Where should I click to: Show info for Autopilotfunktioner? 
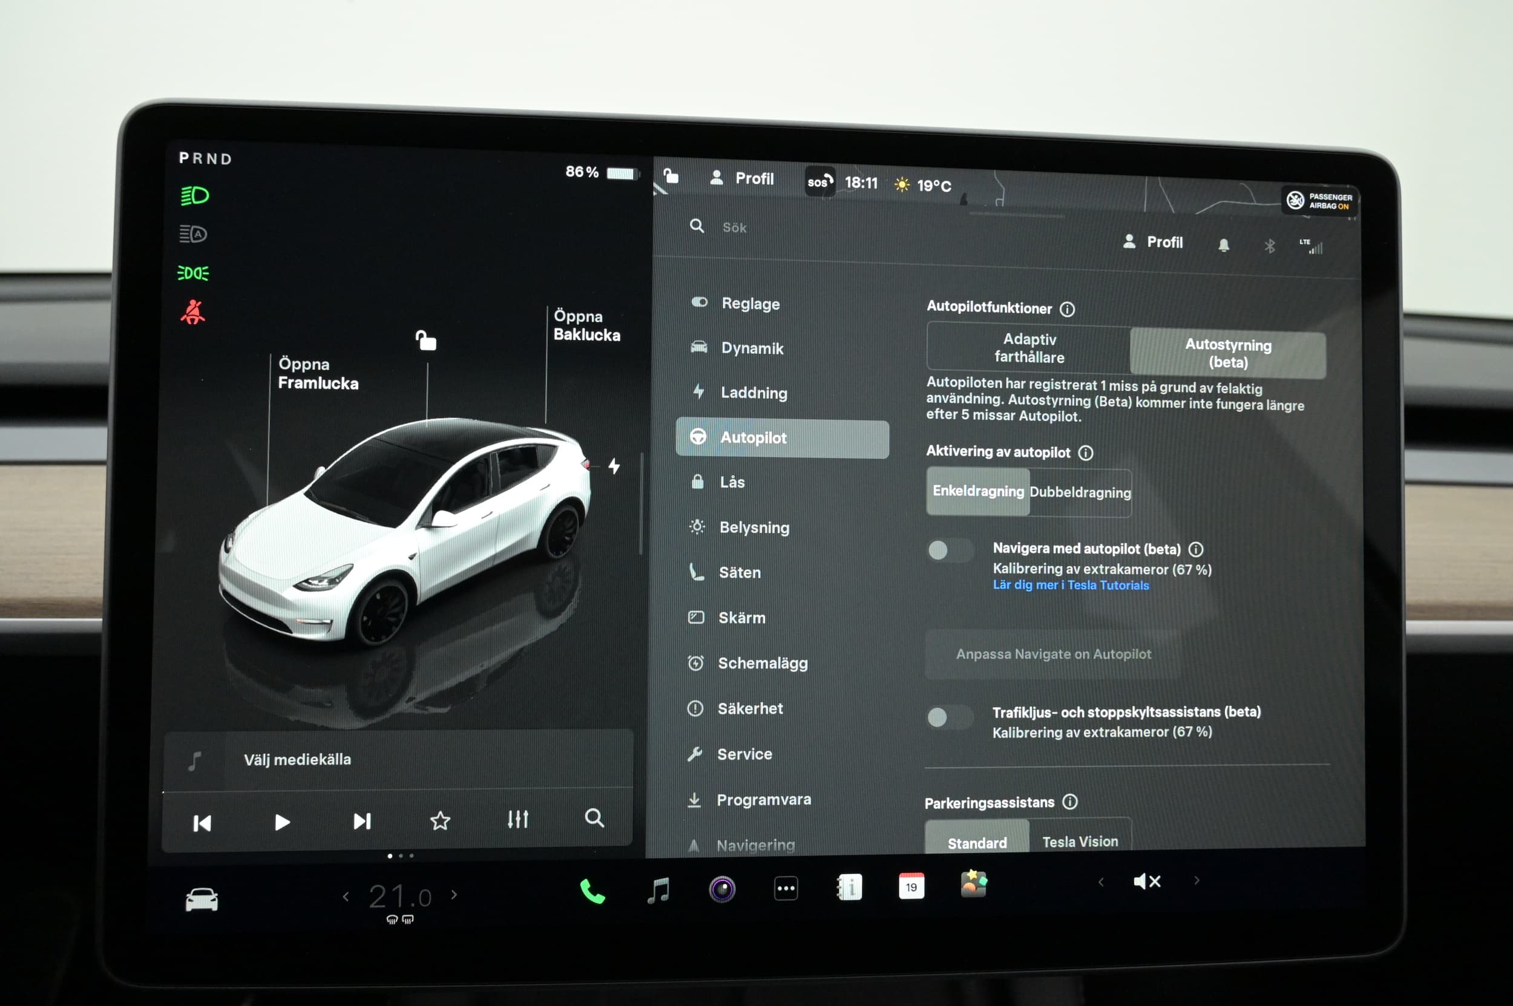[1067, 309]
